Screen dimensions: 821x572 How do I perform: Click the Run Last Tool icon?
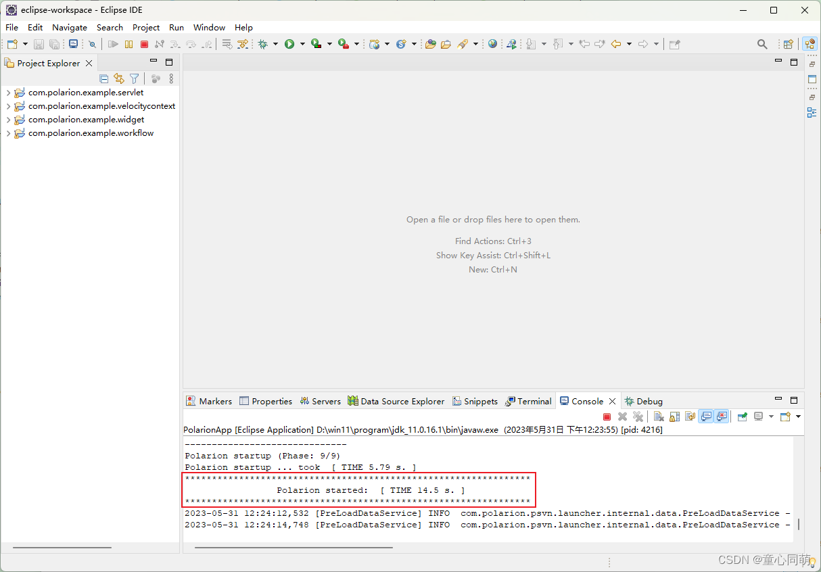pos(344,44)
